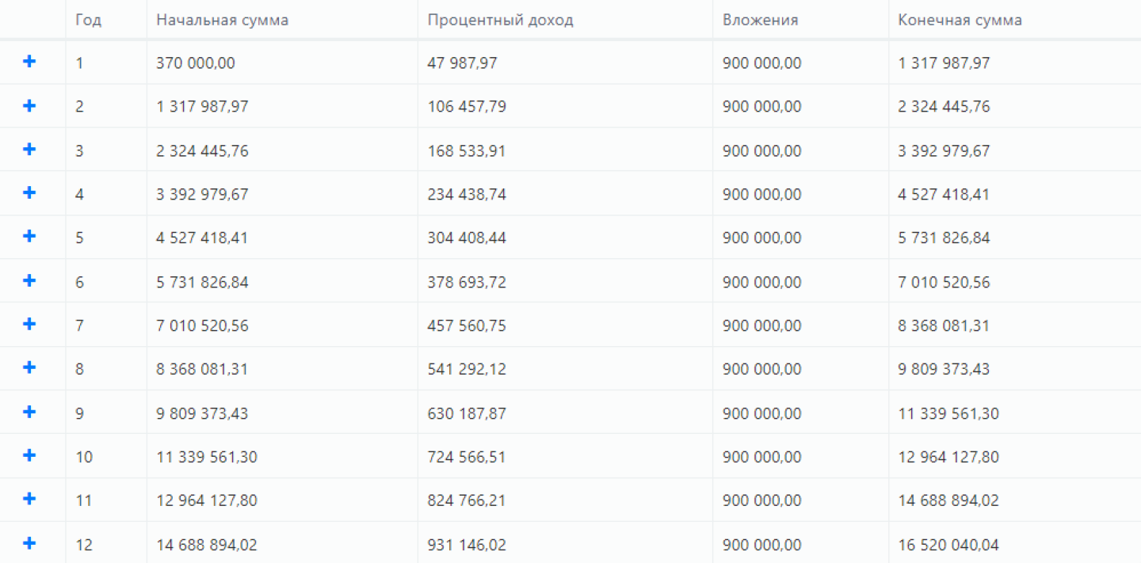Viewport: 1141px width, 563px height.
Task: Show monthly details for year 8
Action: [29, 367]
